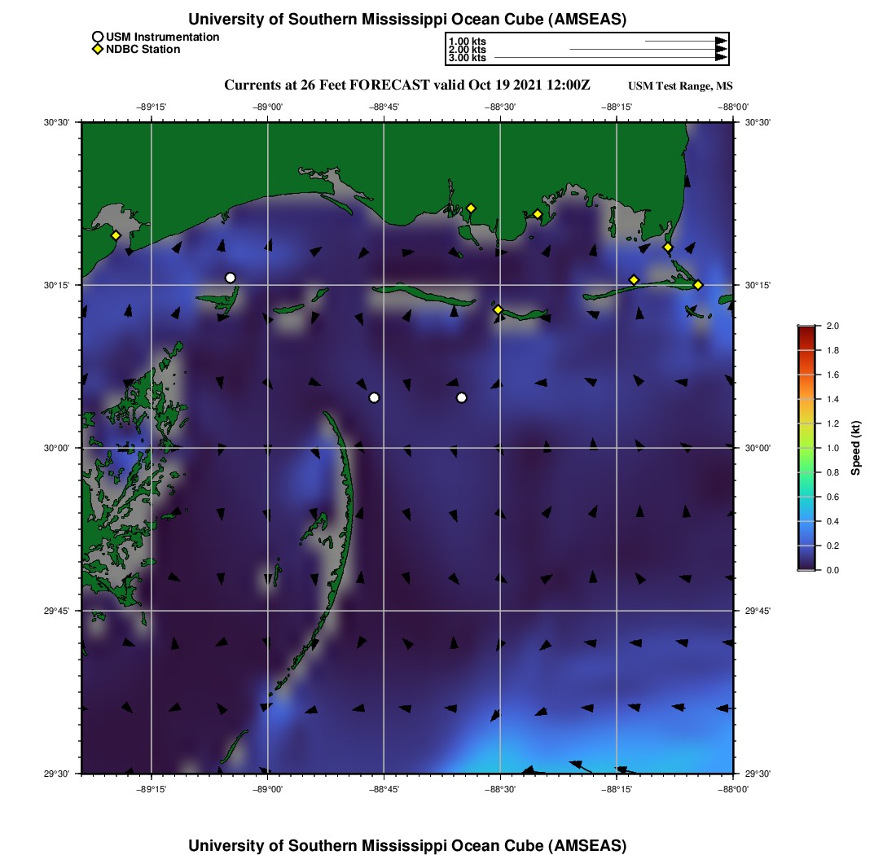Pick the green 1.0 kt level on colorbar
Viewport: 896px width, 855px height.
[806, 448]
